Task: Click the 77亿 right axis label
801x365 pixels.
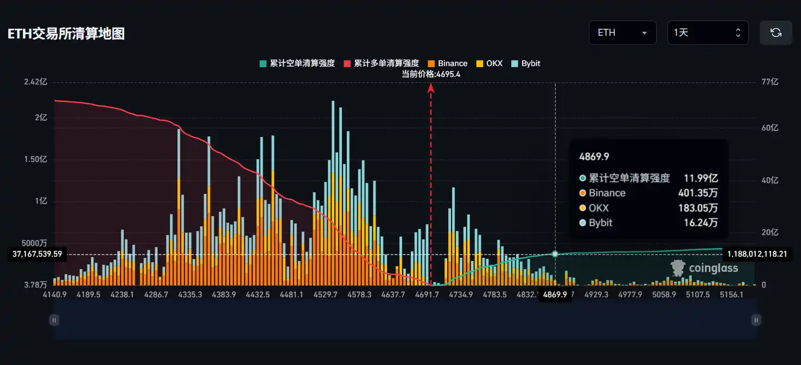Action: 770,82
